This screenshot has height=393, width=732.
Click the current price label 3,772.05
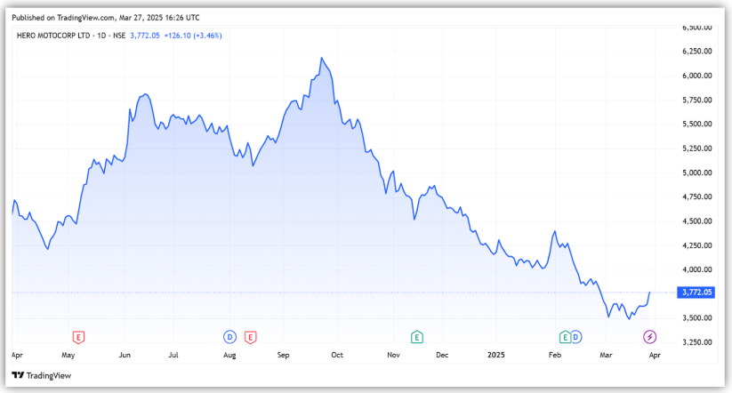click(696, 292)
